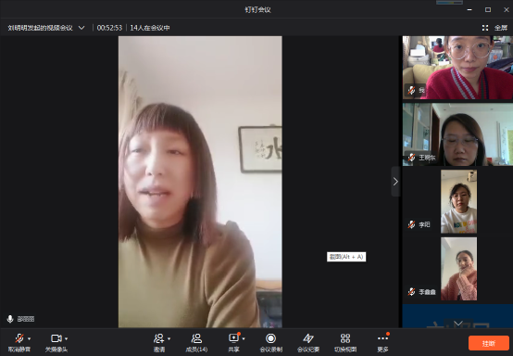Click the fullscreen icon beside 全屏
The height and width of the screenshot is (356, 513).
click(x=485, y=28)
